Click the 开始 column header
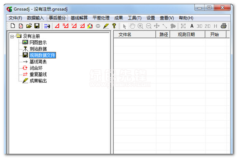Screen dimensions: 237x158 [x=216, y=35]
